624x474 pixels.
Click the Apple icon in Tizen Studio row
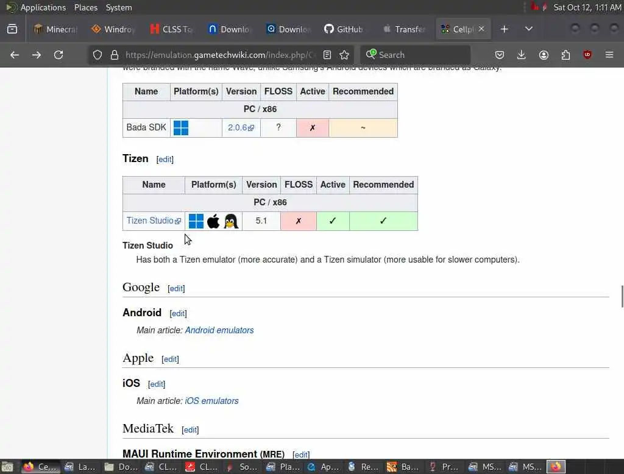coord(213,221)
